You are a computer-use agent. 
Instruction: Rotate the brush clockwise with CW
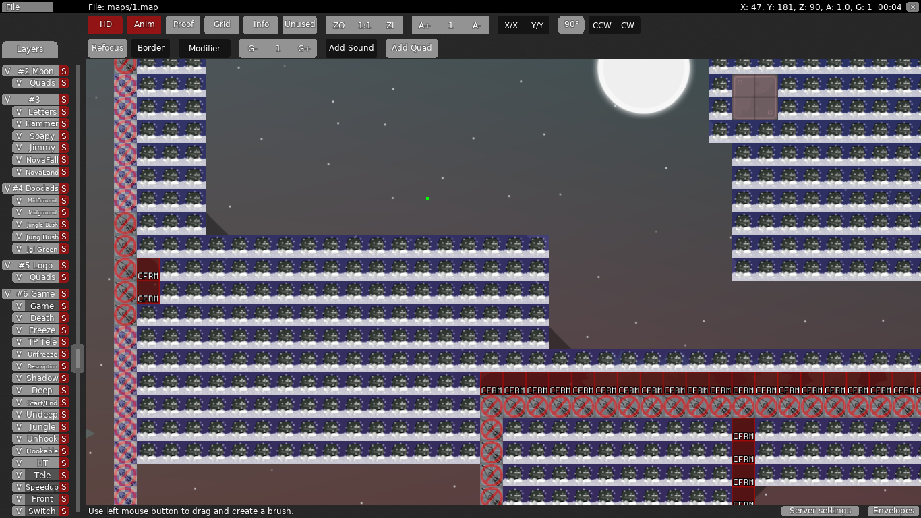click(x=627, y=26)
